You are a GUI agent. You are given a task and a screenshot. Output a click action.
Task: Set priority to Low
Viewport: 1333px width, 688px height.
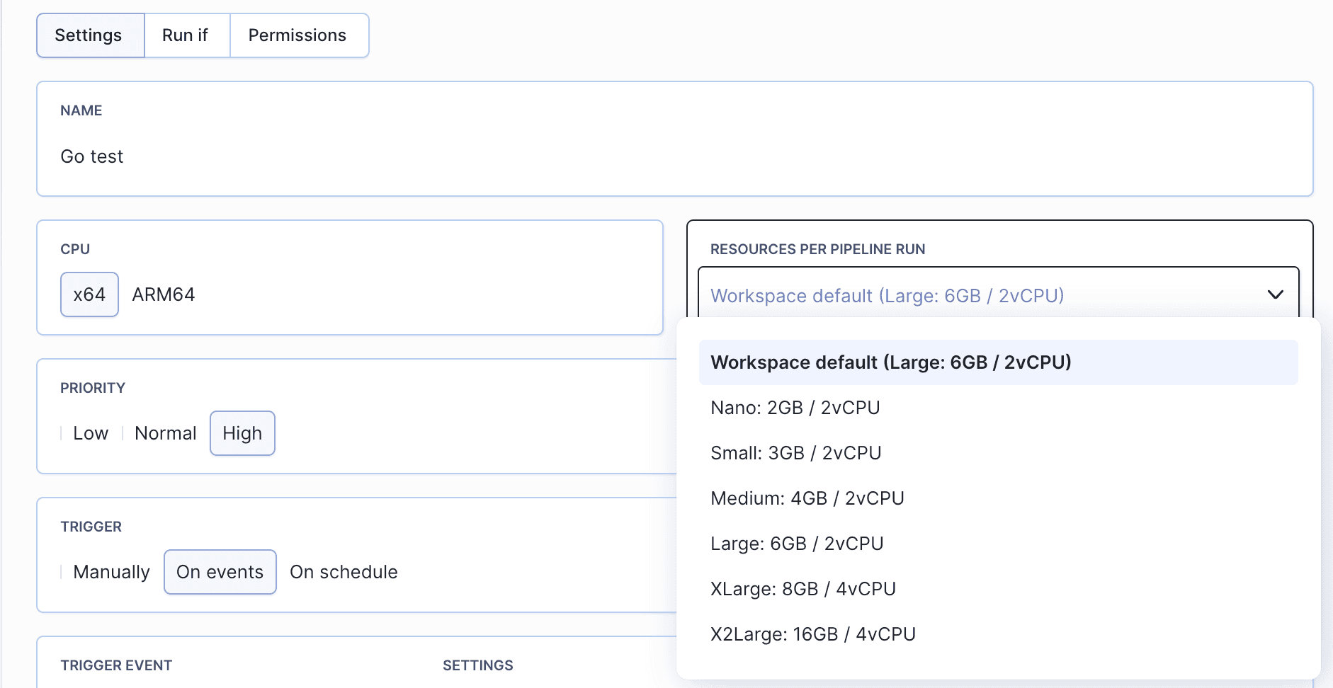[91, 433]
